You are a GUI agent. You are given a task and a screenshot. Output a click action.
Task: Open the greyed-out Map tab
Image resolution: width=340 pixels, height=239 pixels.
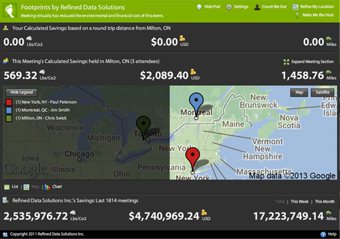tap(35, 187)
